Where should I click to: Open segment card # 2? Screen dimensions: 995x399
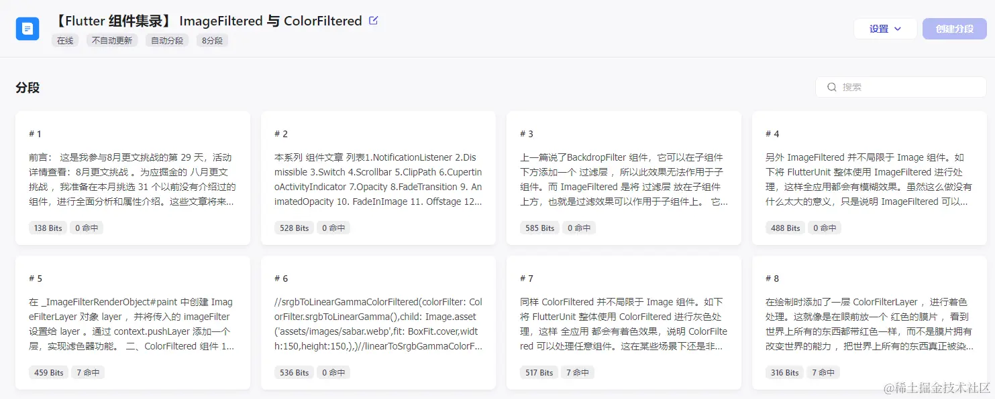tap(378, 178)
